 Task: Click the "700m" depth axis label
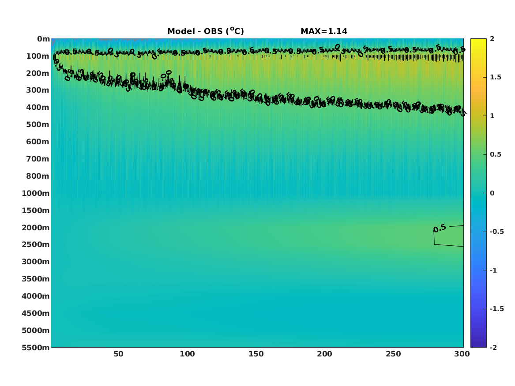tap(38, 159)
